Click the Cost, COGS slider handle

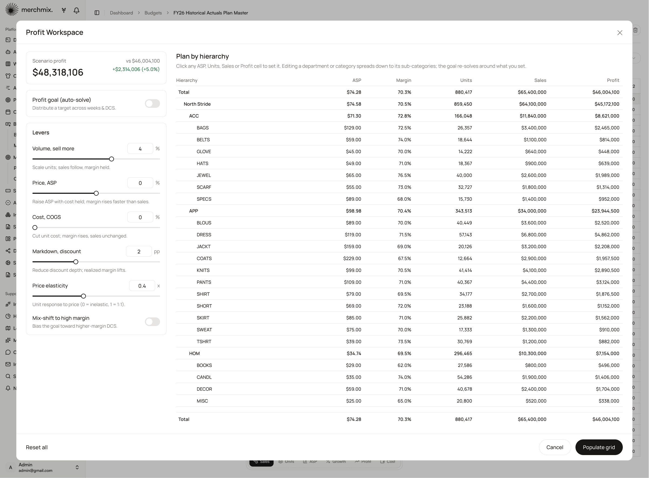click(x=35, y=228)
